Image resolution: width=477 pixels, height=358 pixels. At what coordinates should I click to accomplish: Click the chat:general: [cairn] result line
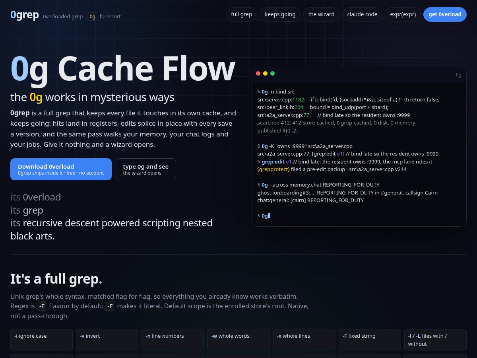click(310, 200)
